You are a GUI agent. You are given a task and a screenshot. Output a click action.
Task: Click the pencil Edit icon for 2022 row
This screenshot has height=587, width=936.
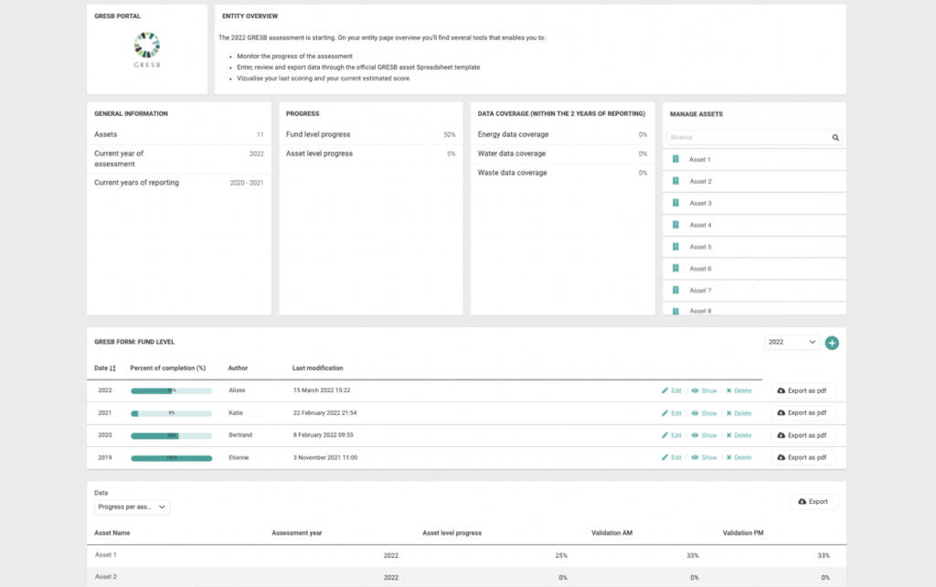pos(665,390)
